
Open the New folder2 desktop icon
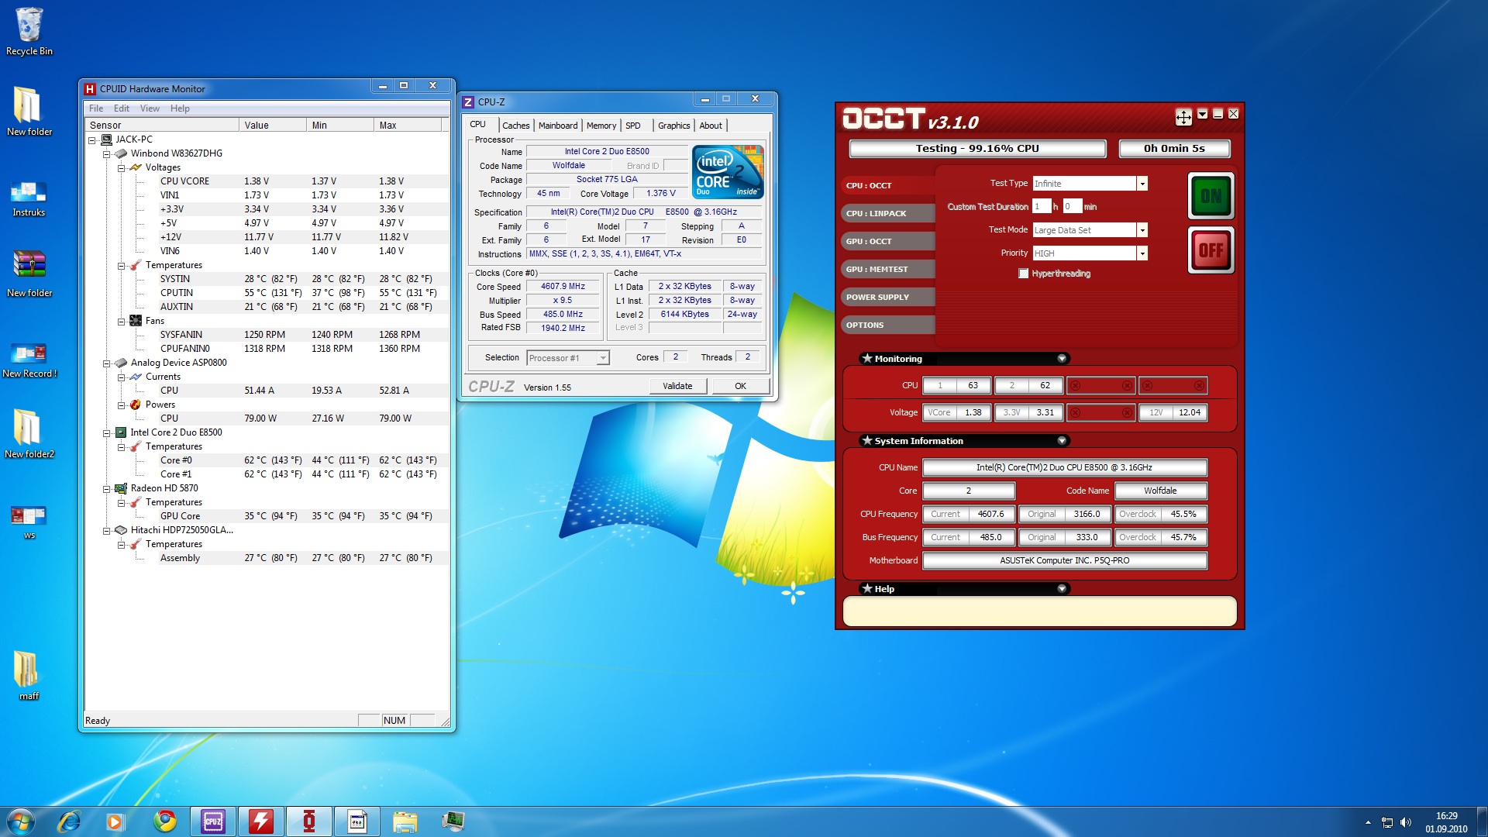tap(29, 434)
